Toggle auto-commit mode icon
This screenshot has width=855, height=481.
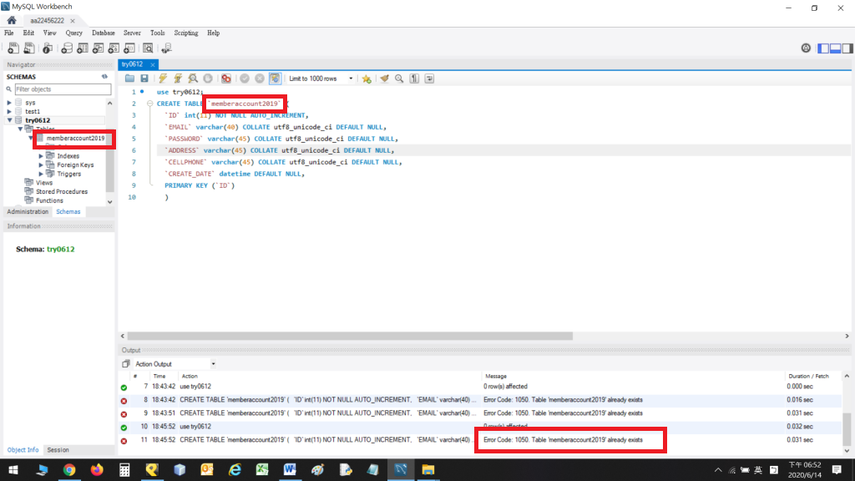[x=275, y=78]
